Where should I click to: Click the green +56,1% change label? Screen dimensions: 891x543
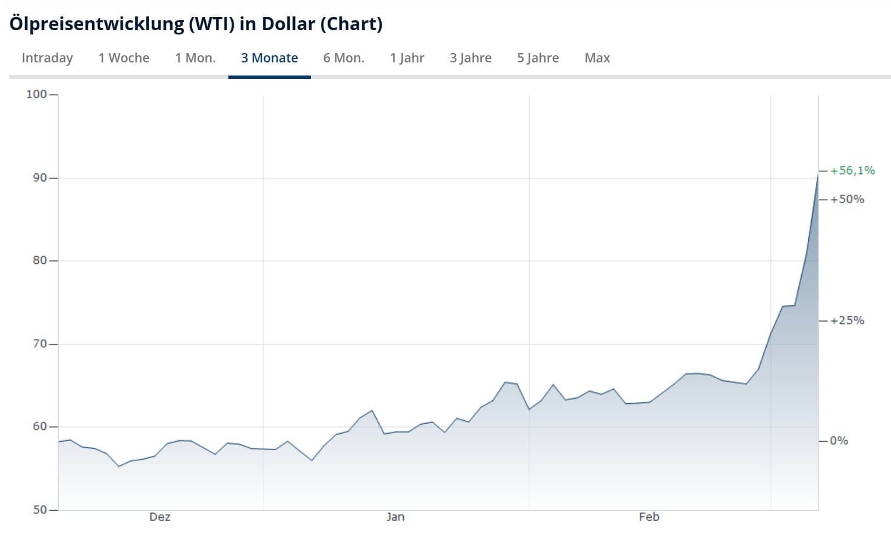point(852,171)
